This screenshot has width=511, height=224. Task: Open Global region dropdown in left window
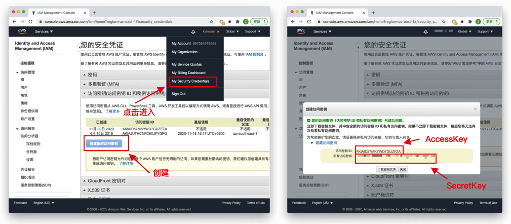(232, 31)
